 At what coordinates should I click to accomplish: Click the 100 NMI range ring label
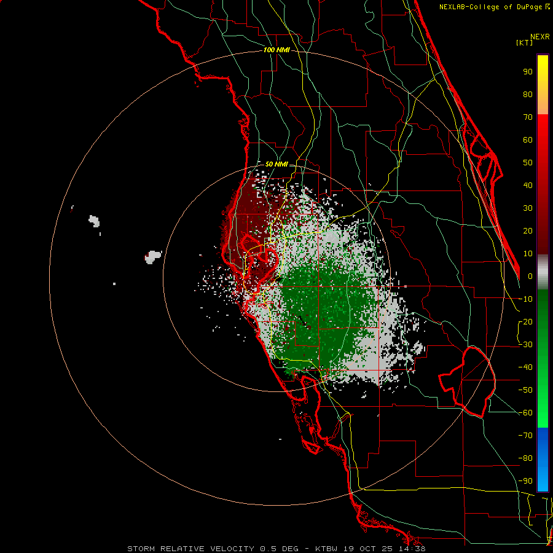[276, 50]
